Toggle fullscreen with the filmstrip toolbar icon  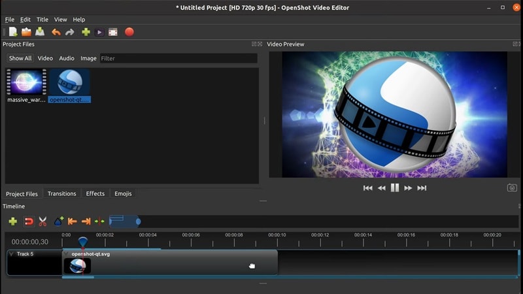(113, 32)
